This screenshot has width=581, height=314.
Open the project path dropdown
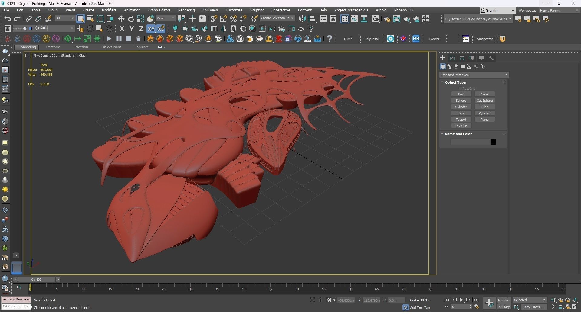(478, 19)
